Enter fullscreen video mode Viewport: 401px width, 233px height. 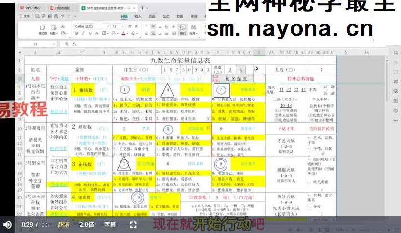(x=133, y=225)
